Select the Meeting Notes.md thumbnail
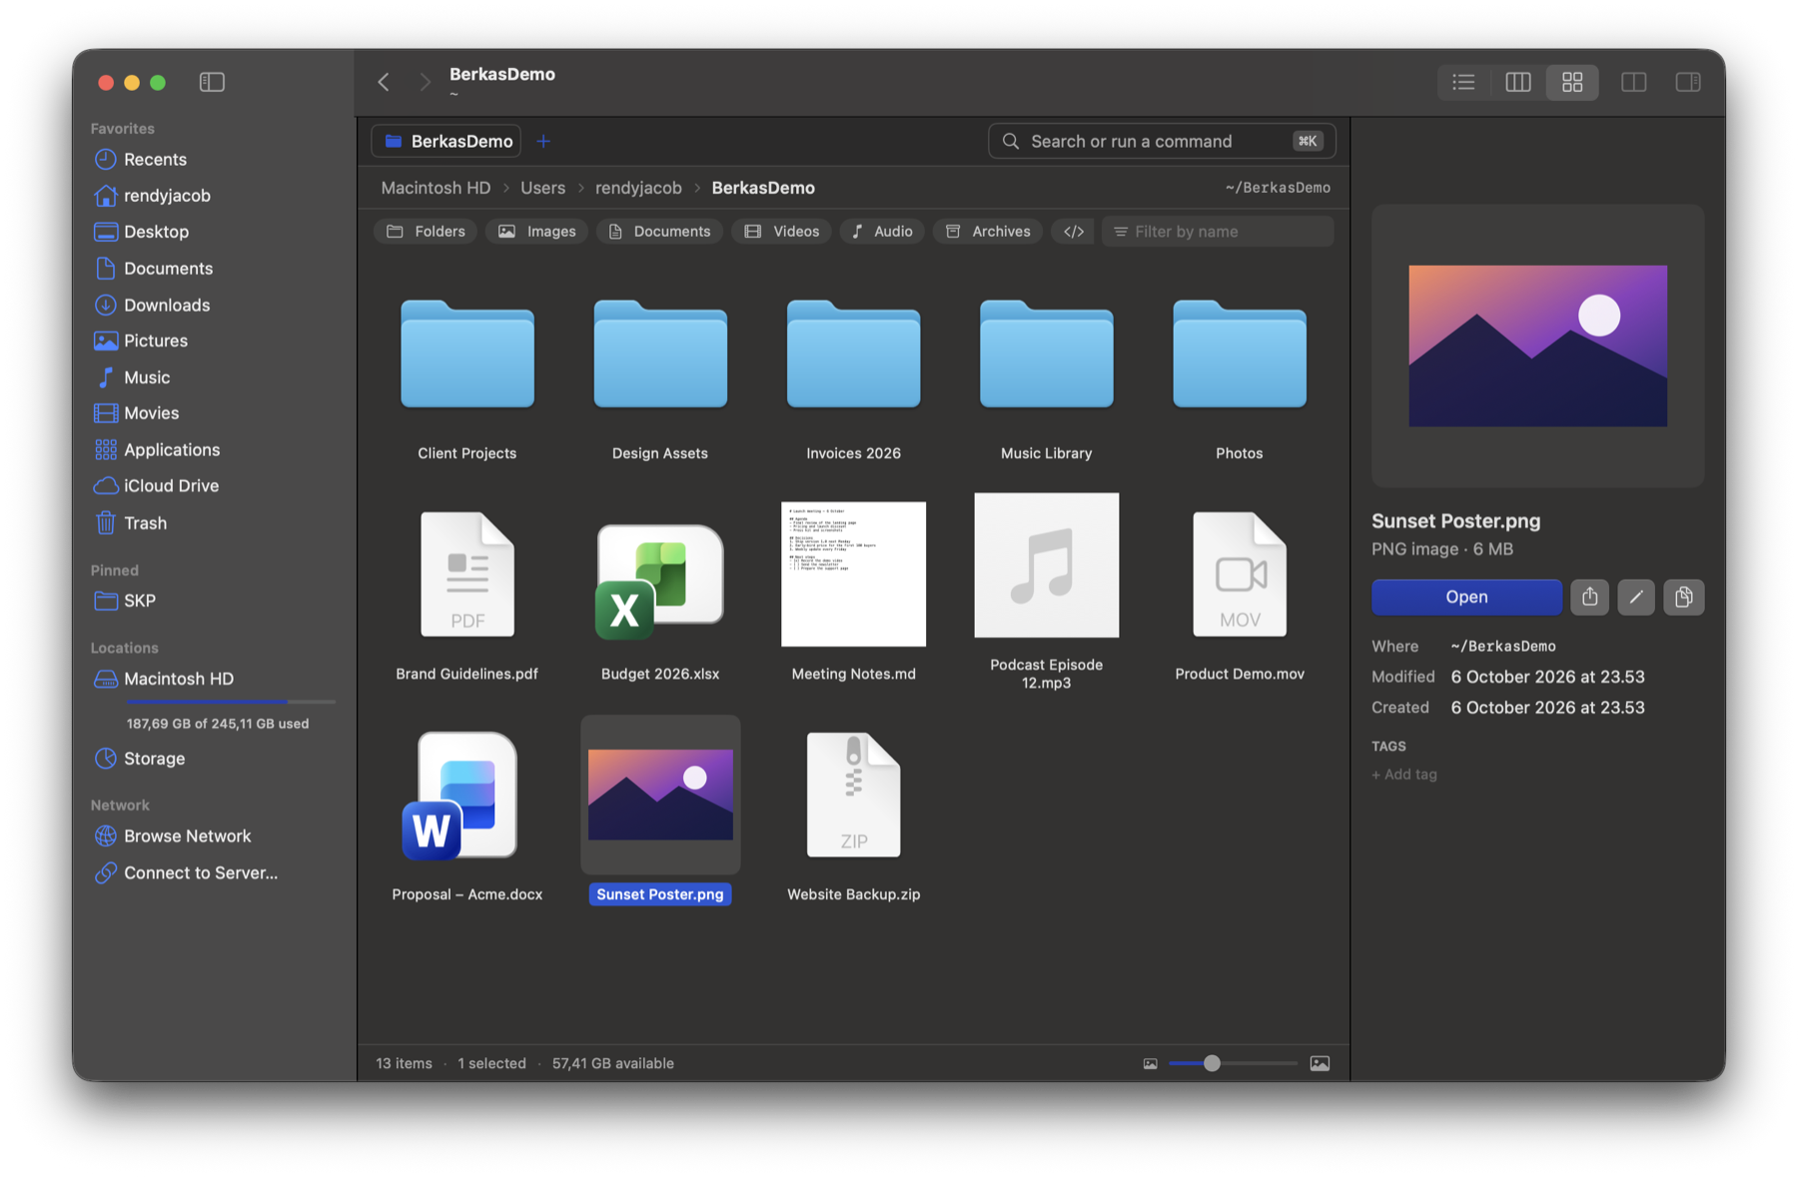This screenshot has height=1177, width=1798. click(853, 574)
